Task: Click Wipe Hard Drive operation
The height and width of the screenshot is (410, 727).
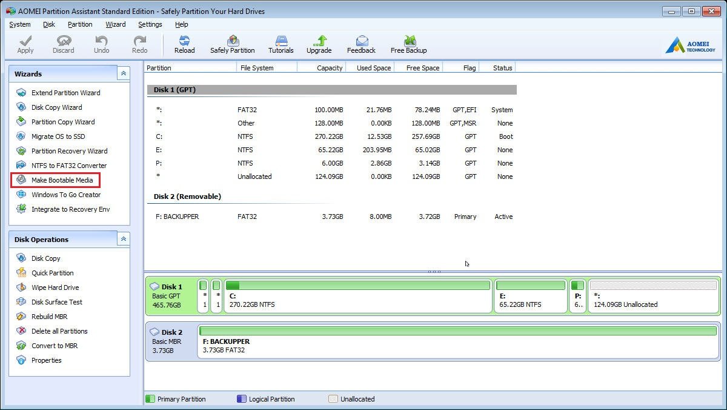Action: click(55, 287)
